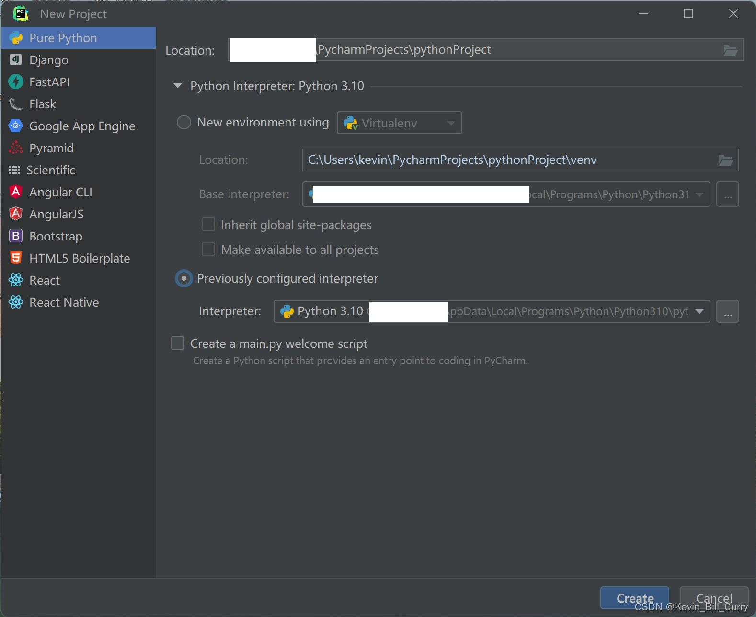This screenshot has width=756, height=617.
Task: Maximize the New Project window
Action: [x=688, y=13]
